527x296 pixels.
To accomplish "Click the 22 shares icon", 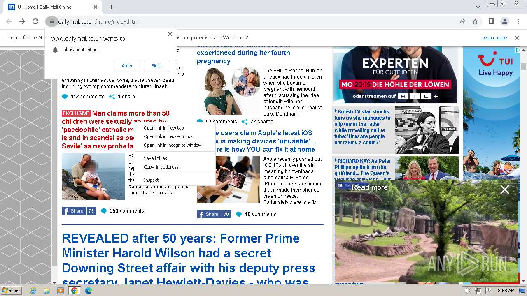I will tap(245, 122).
